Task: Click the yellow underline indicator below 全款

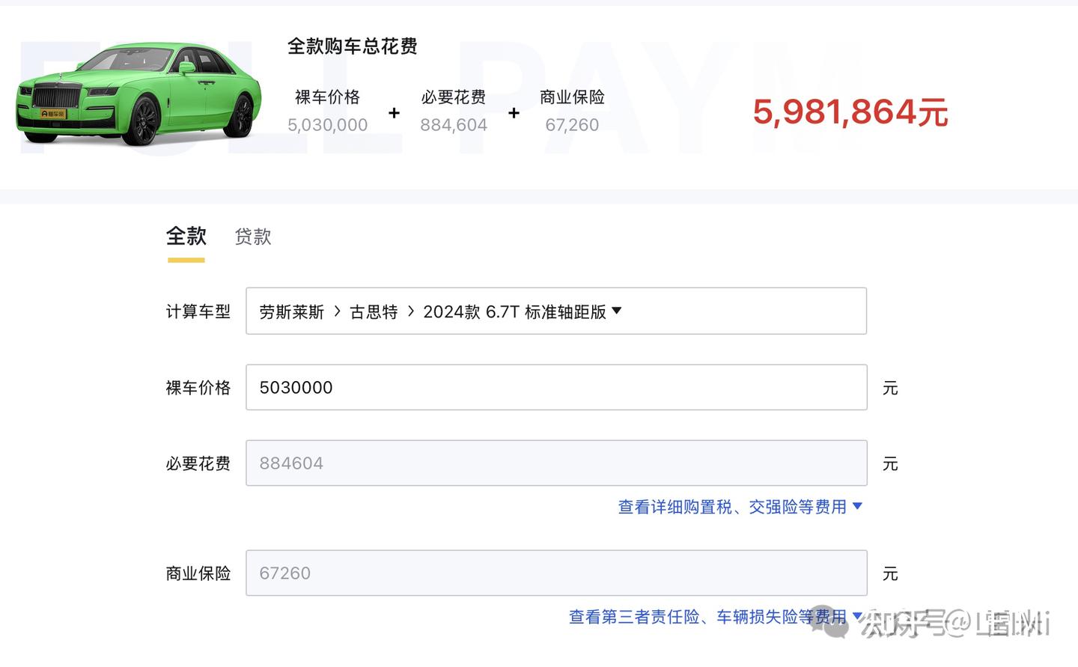Action: (186, 260)
